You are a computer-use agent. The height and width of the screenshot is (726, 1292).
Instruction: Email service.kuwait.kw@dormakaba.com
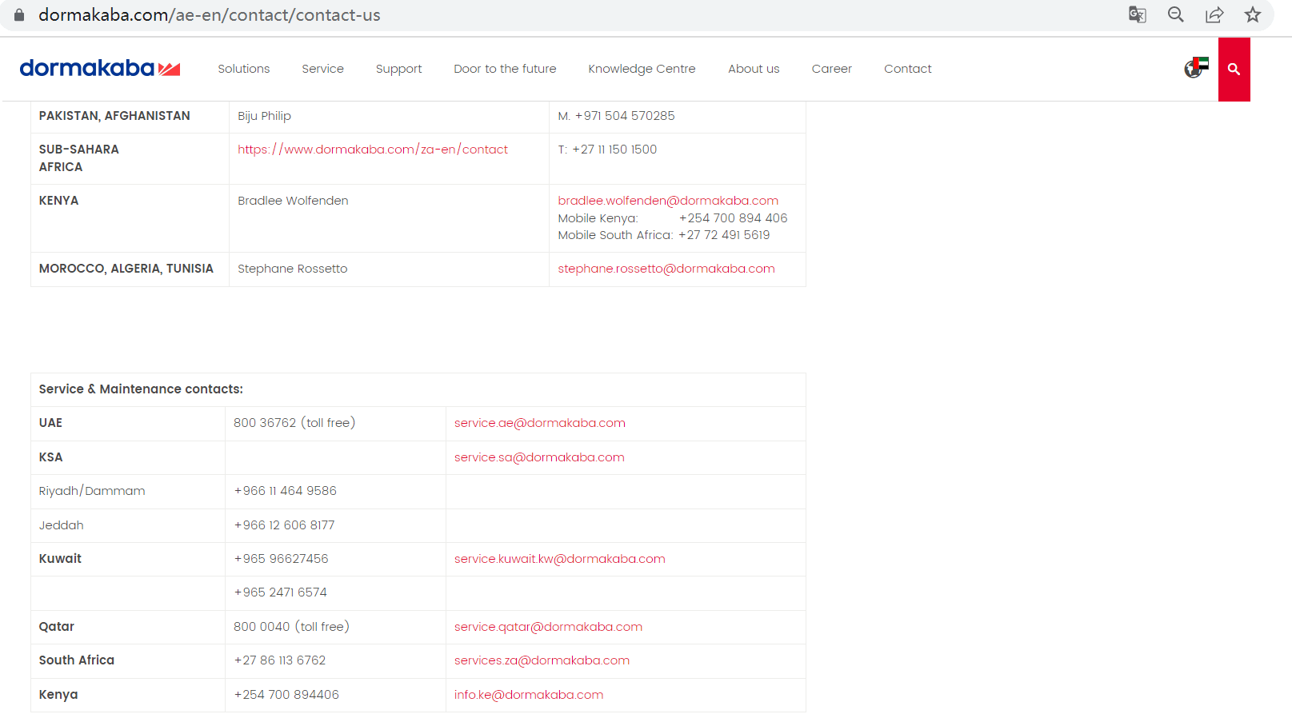(560, 559)
